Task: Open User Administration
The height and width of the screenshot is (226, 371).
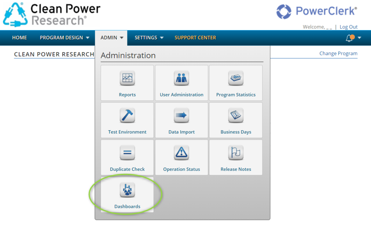Action: (x=181, y=83)
